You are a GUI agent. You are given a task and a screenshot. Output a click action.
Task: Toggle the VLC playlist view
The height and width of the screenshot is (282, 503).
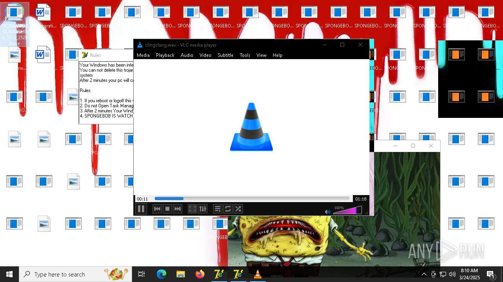[218, 209]
